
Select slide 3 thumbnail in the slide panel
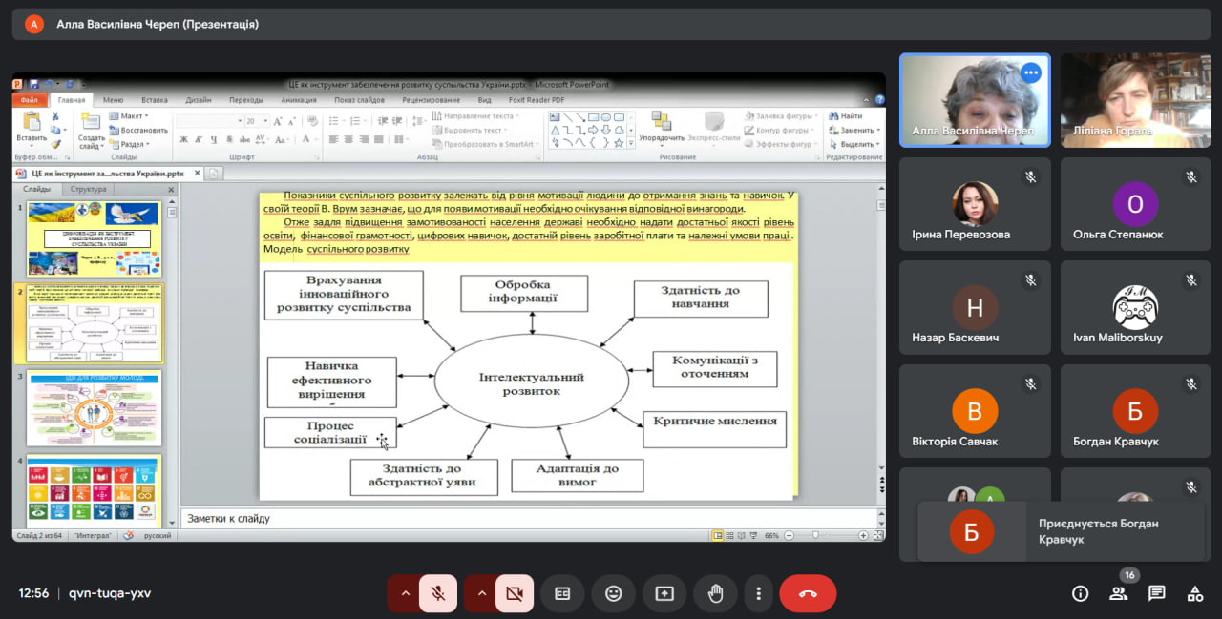pyautogui.click(x=94, y=407)
